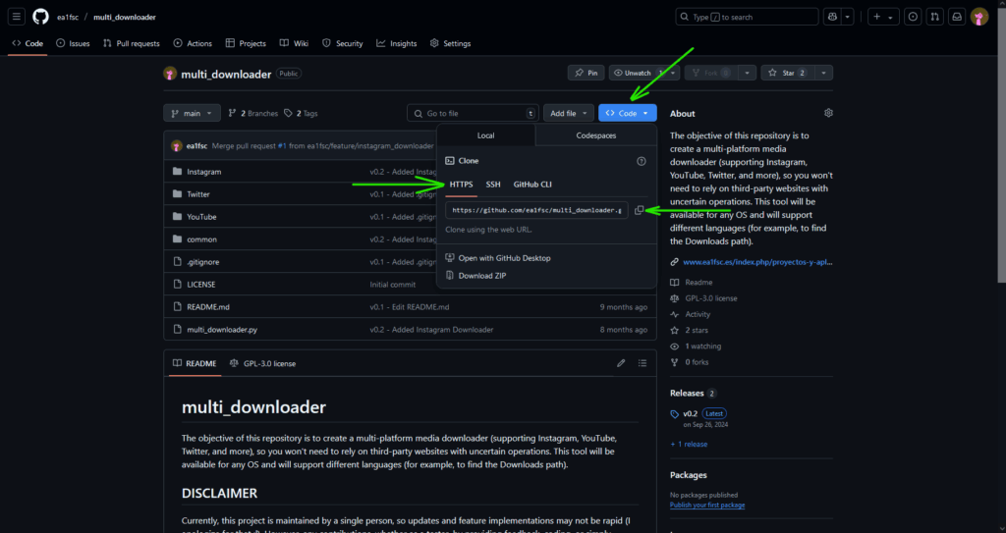Open the issues icon in top header

(913, 17)
